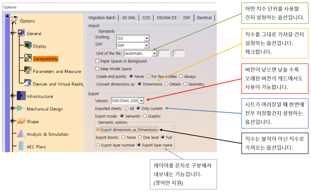Open the Shape category icon
This screenshot has width=311, height=192.
tap(21, 121)
